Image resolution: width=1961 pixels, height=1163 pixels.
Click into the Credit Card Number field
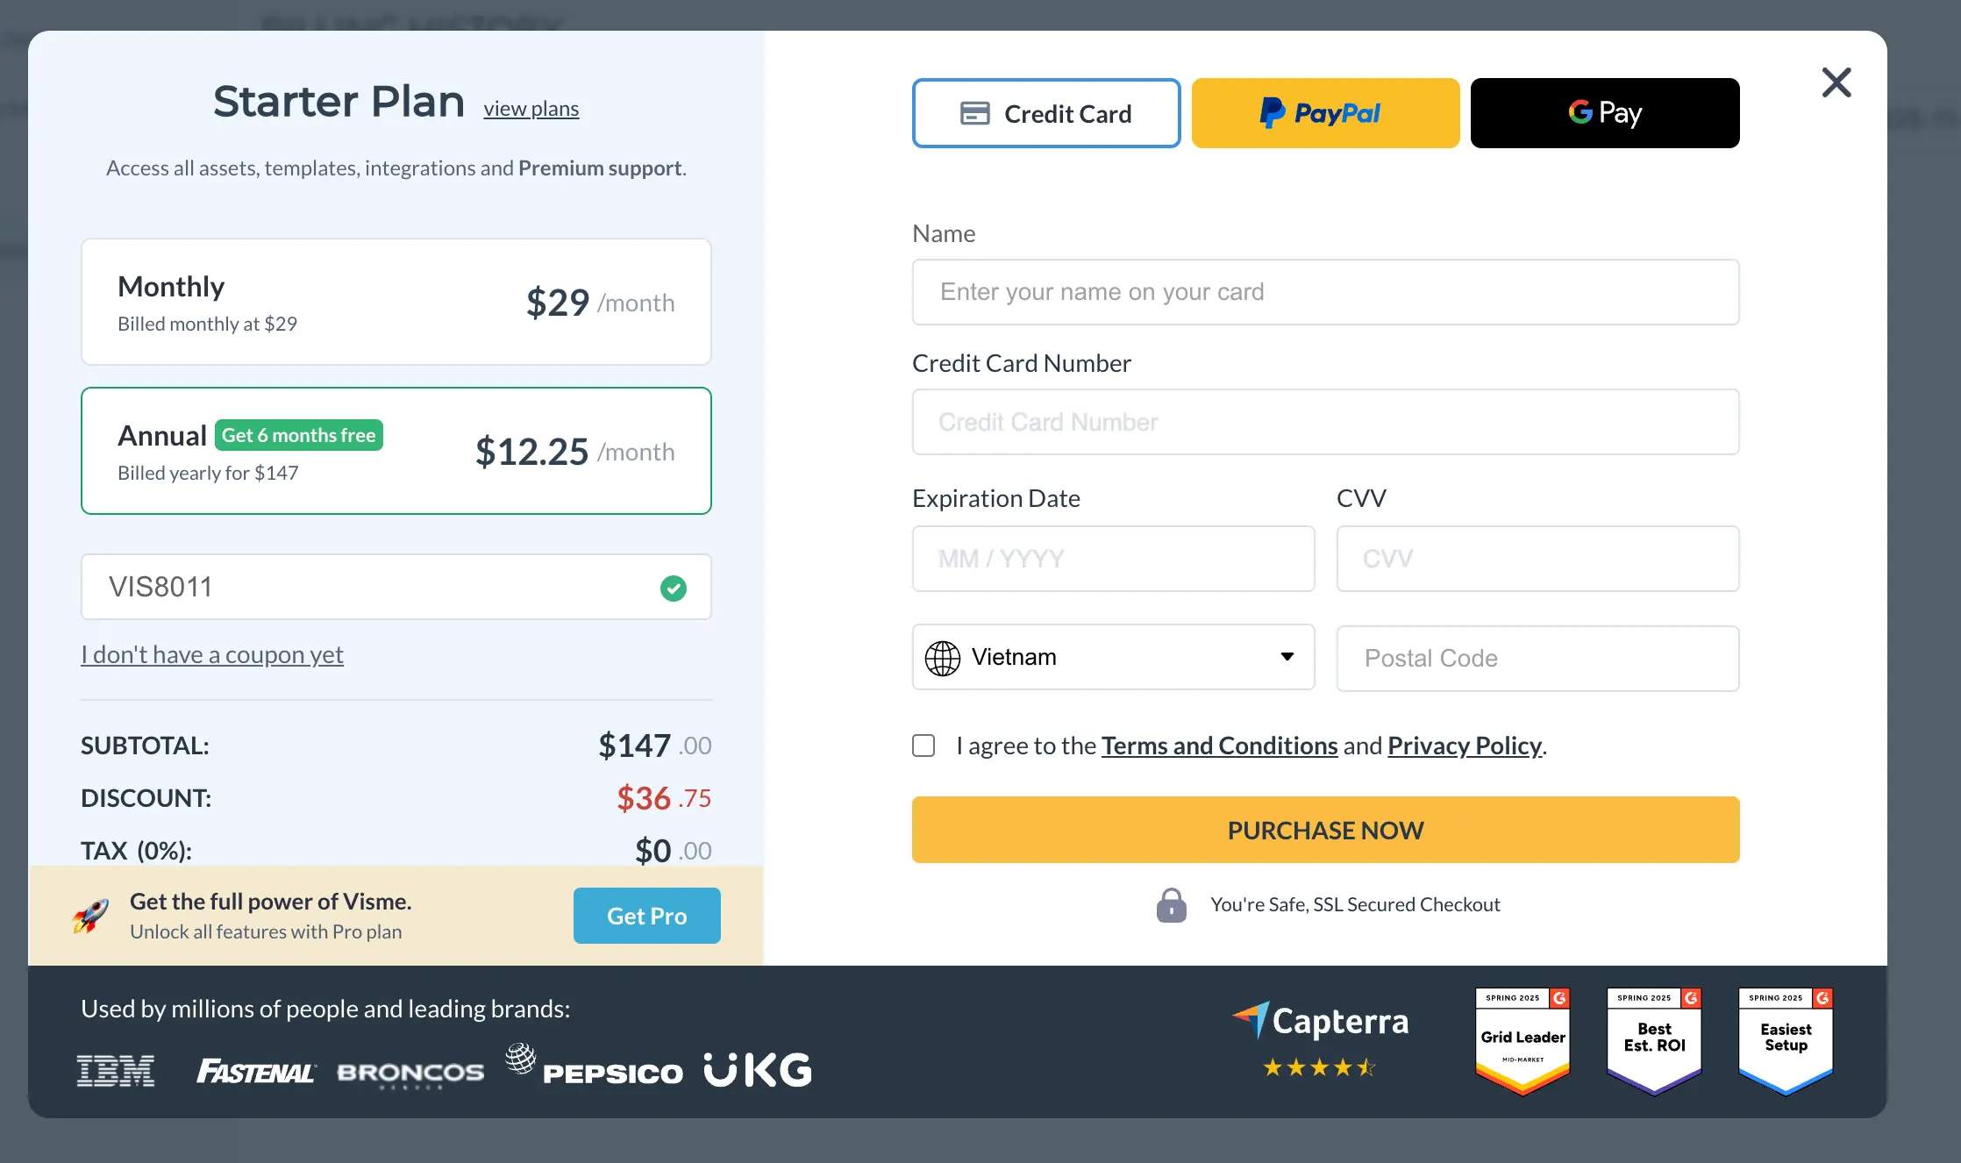click(x=1325, y=422)
